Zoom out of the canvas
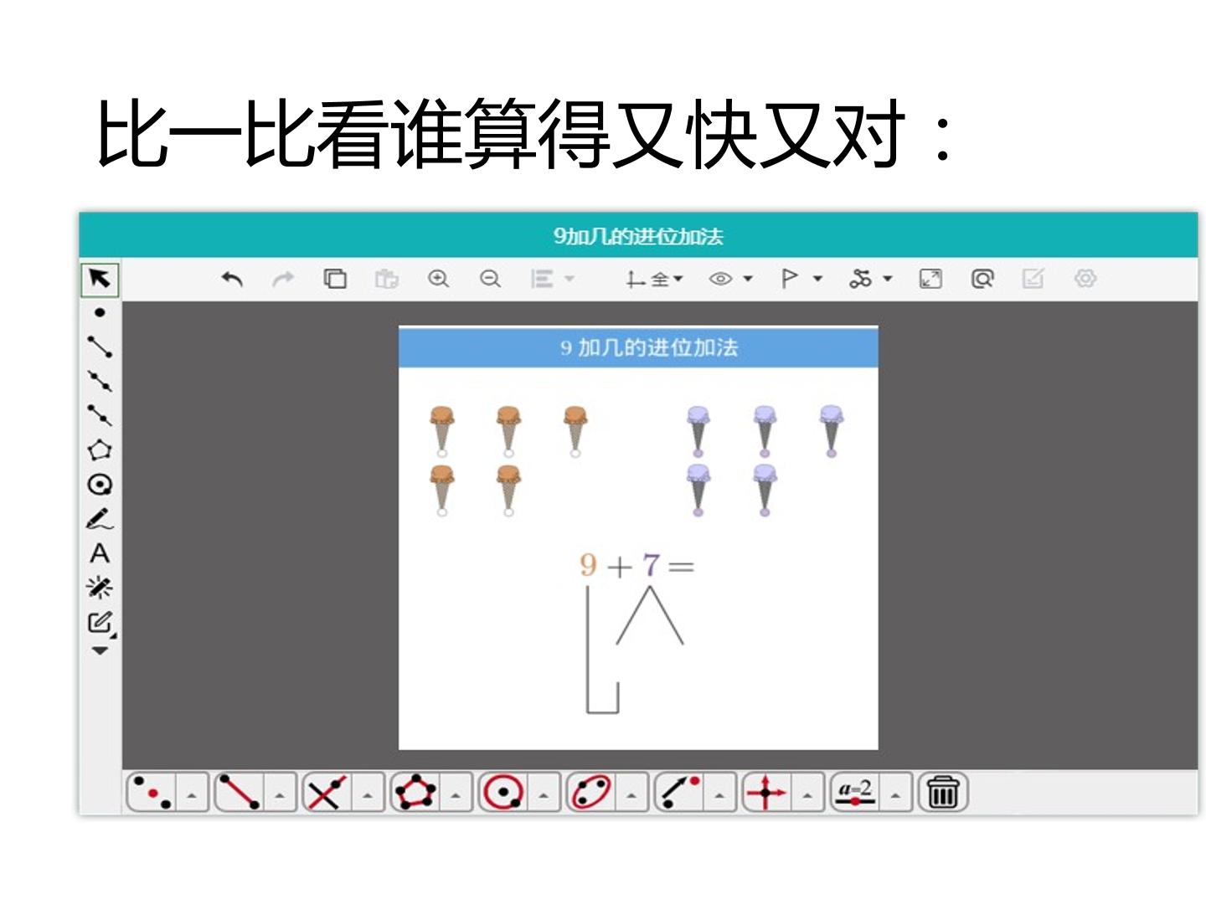Viewport: 1206px width, 904px height. click(x=490, y=279)
